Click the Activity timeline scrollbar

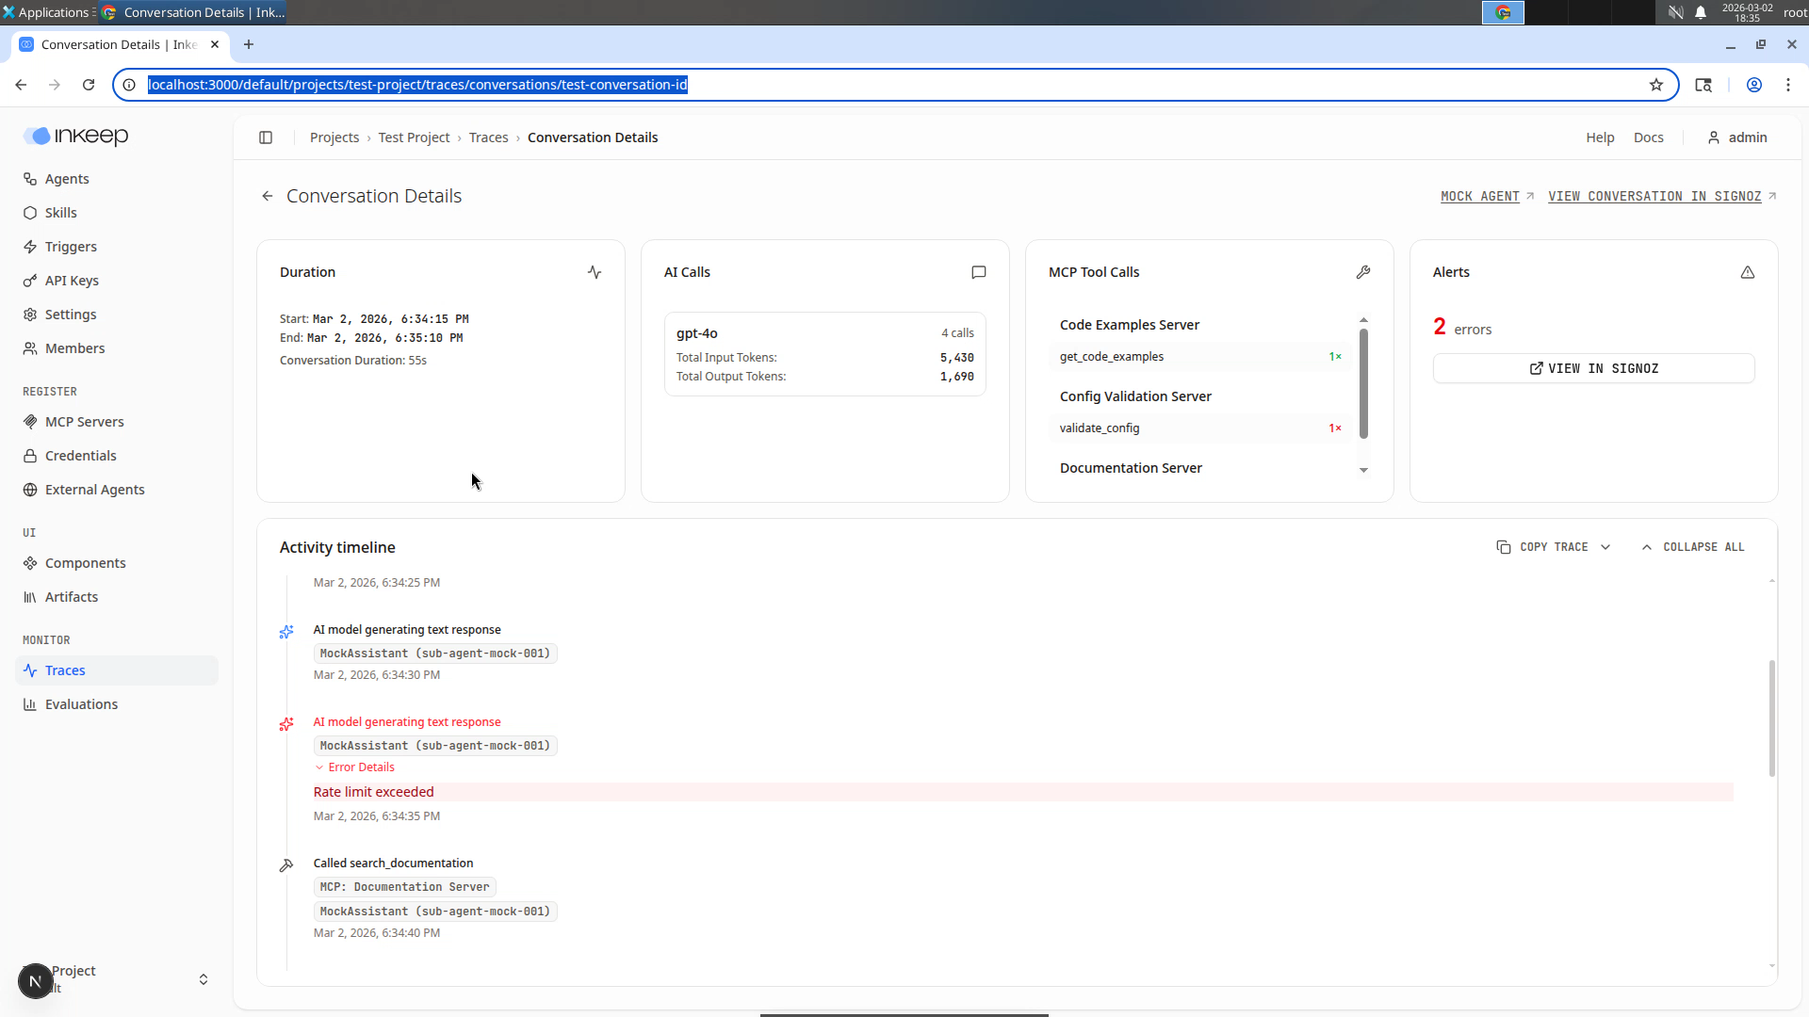click(x=1772, y=718)
